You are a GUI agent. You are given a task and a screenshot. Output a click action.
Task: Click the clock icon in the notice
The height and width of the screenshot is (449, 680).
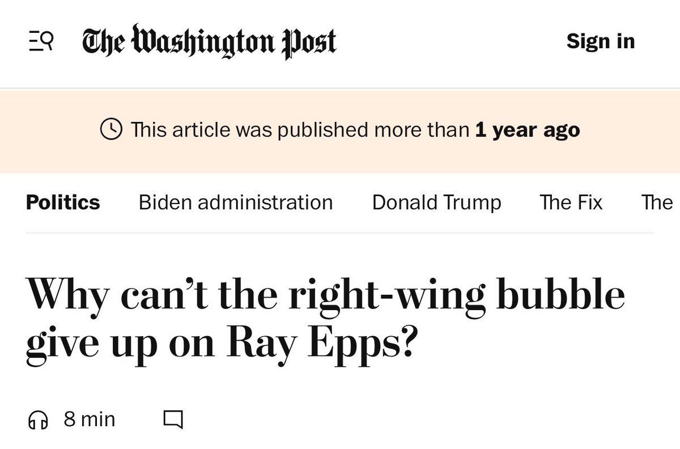111,130
